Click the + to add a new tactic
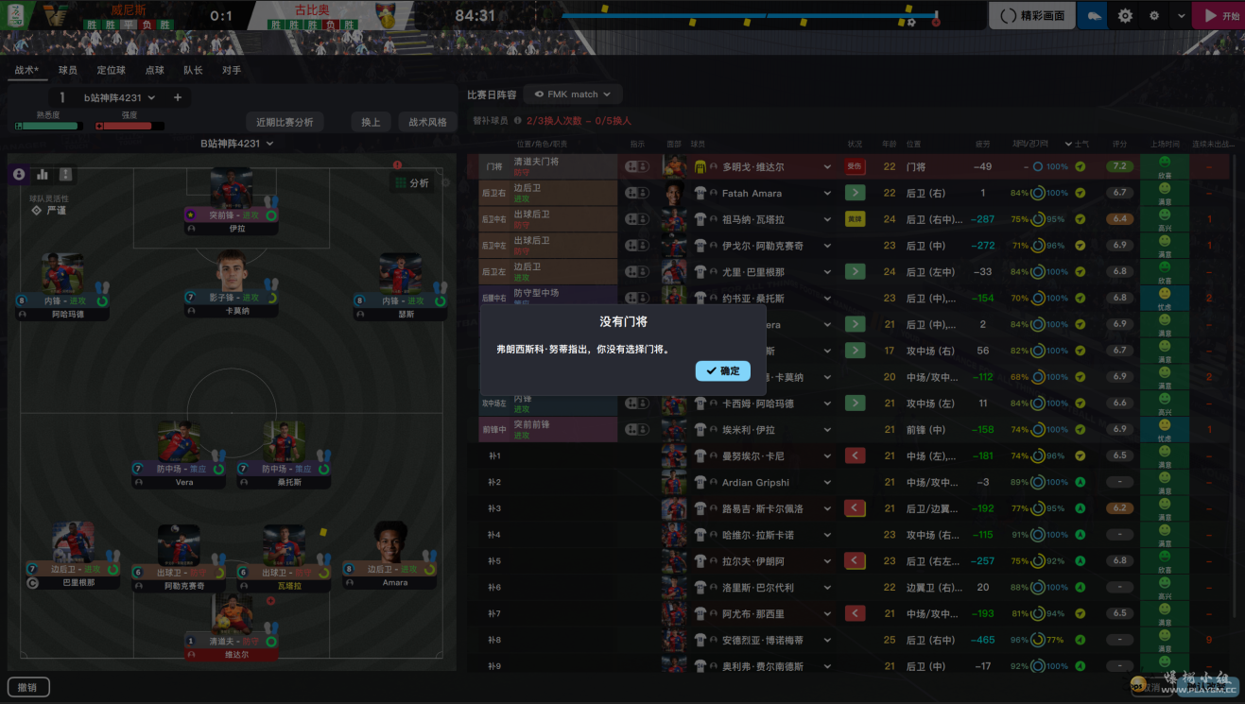 pos(180,96)
